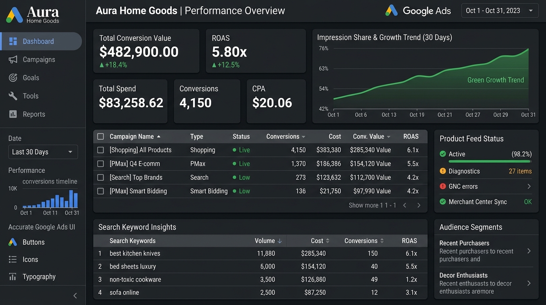
Task: Click the Buttons Google Ads icon
Action: 13,242
